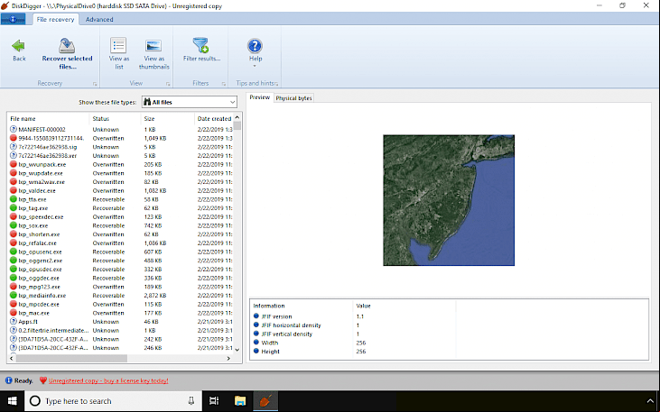Switch to the Physical bytes tab
Viewport: 660px width, 412px height.
pyautogui.click(x=293, y=98)
